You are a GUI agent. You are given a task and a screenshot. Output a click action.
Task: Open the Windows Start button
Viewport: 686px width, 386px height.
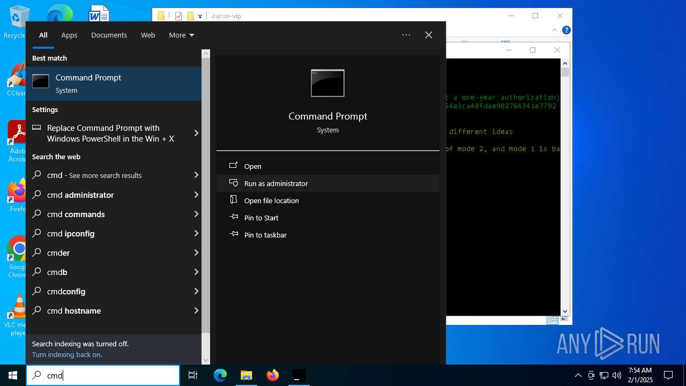click(13, 375)
